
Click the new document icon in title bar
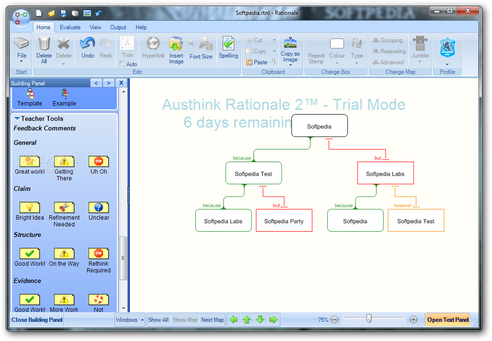pyautogui.click(x=39, y=13)
